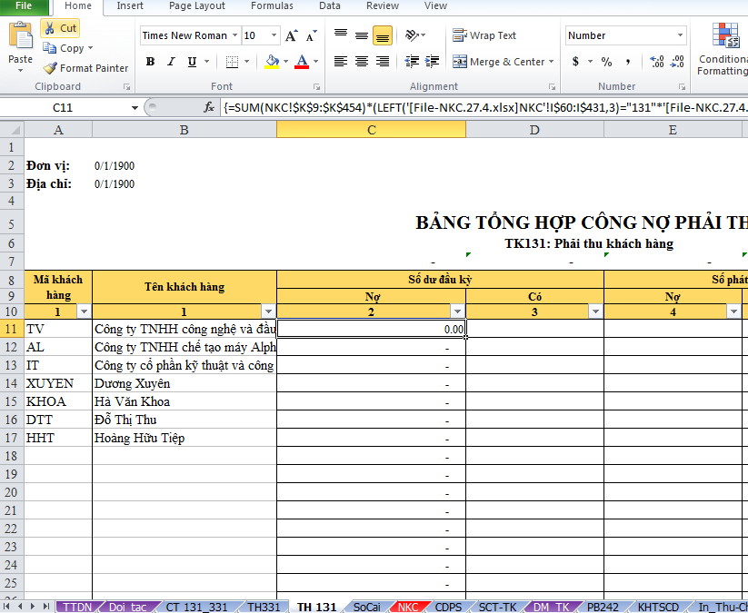Open the NKC sheet tab
The height and width of the screenshot is (613, 748).
click(x=408, y=607)
